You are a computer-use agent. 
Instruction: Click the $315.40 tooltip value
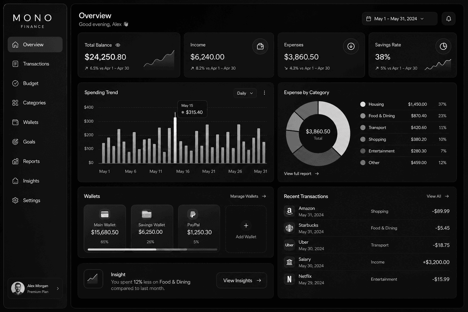click(194, 112)
